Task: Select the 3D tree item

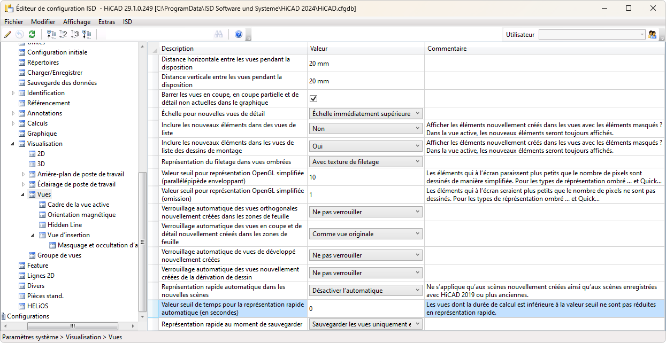Action: point(41,164)
